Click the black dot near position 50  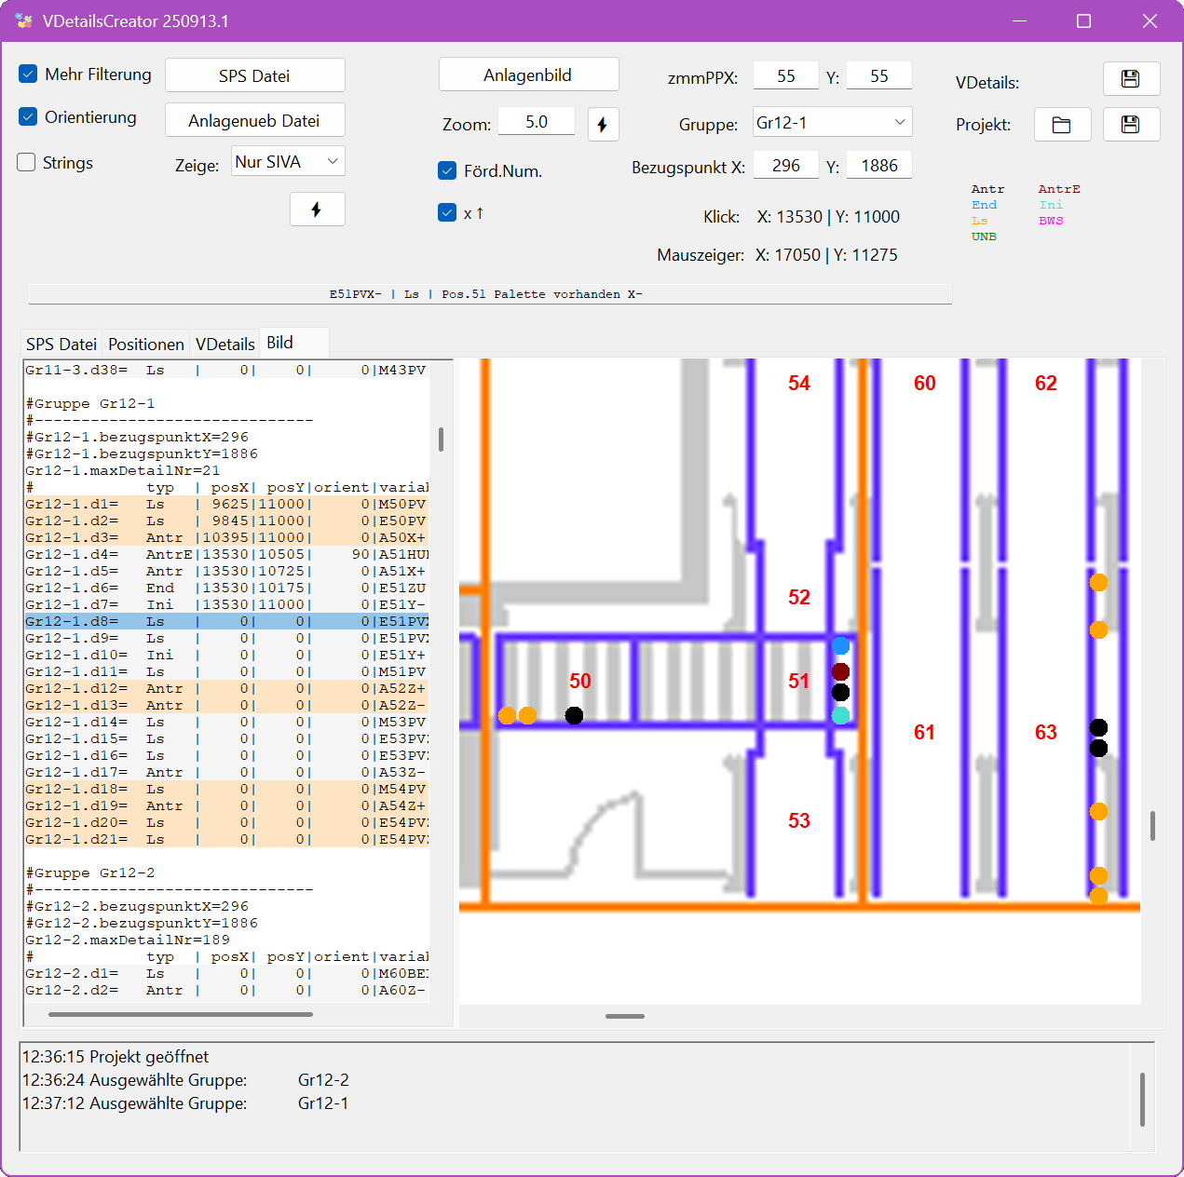(574, 715)
